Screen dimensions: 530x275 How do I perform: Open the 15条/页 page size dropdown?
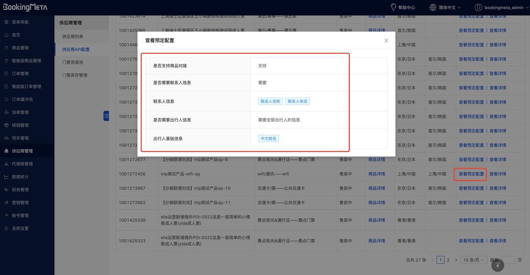coord(474,260)
